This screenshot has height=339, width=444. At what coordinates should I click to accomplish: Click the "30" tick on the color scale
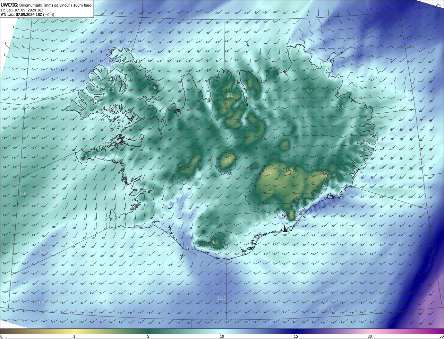tap(370, 337)
